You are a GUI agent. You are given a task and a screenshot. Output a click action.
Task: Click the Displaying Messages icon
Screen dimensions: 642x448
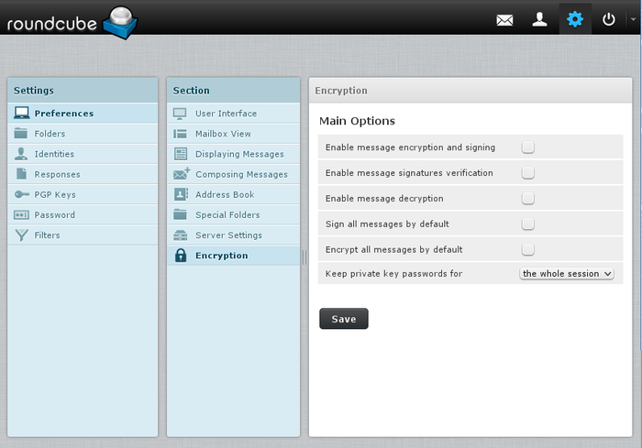pos(181,154)
